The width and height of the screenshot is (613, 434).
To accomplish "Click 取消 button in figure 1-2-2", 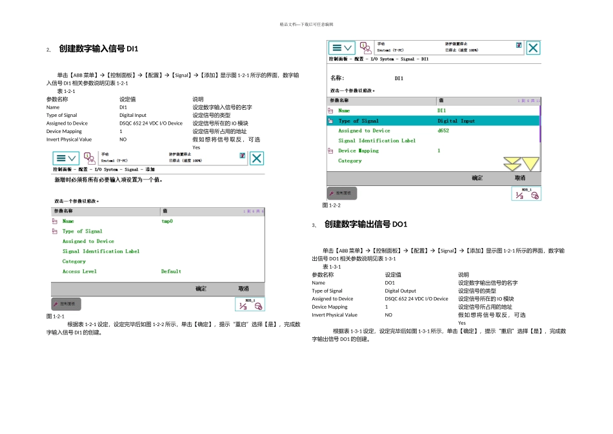I will pyautogui.click(x=520, y=178).
